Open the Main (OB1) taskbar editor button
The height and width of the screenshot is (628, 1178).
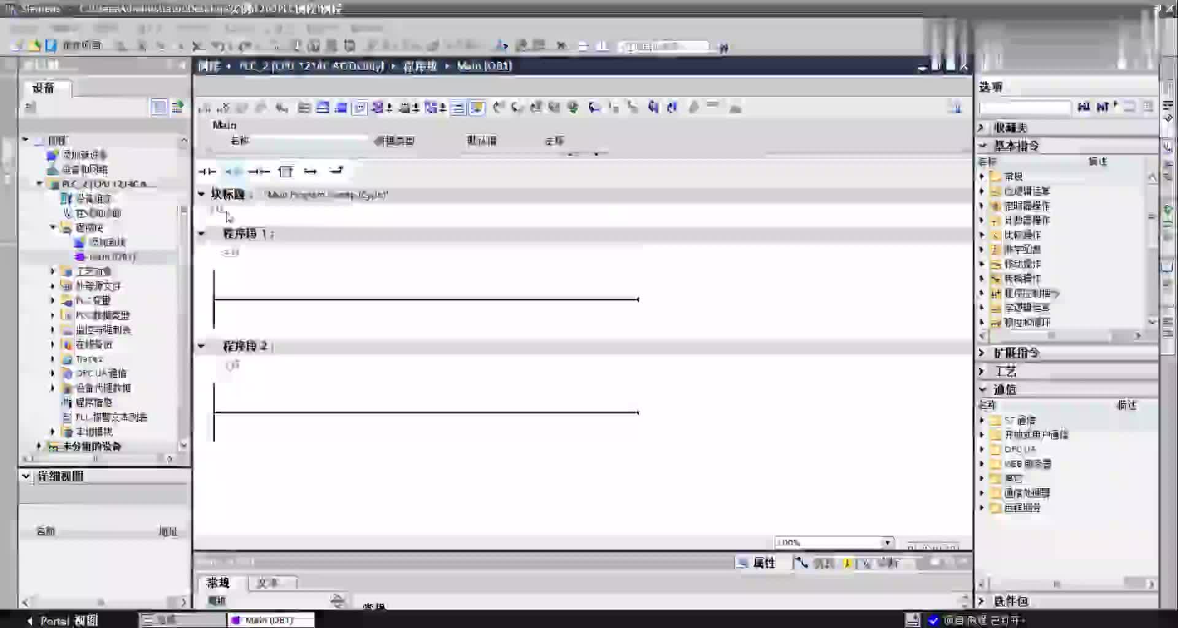pyautogui.click(x=270, y=620)
